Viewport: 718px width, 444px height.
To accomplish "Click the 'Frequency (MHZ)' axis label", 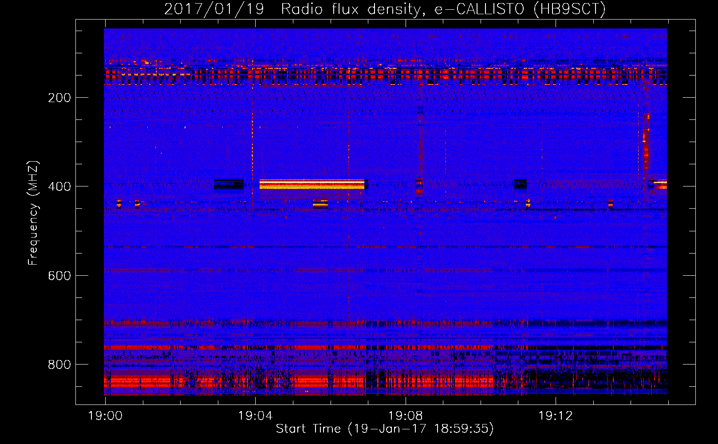I will [x=33, y=213].
